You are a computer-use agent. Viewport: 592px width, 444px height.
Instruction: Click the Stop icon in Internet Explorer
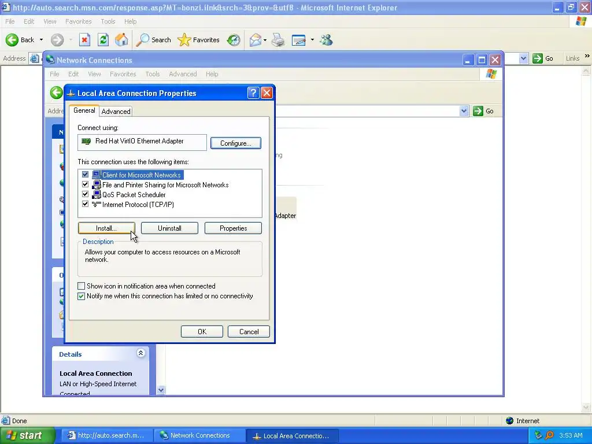(84, 40)
